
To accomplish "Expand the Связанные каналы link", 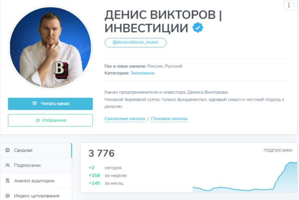I will click(125, 119).
